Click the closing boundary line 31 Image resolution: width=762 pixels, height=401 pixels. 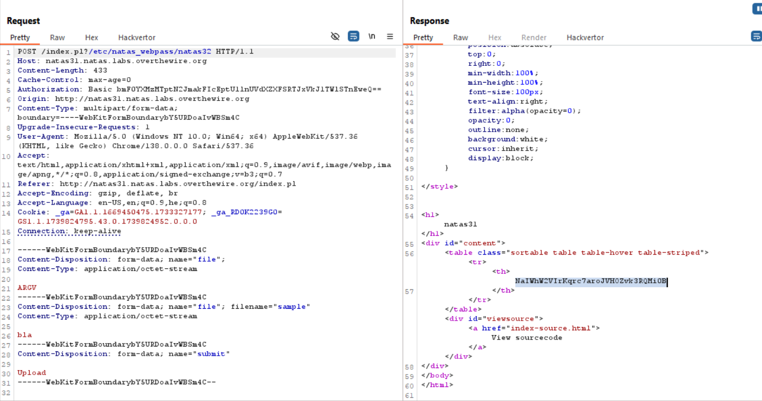click(x=117, y=382)
